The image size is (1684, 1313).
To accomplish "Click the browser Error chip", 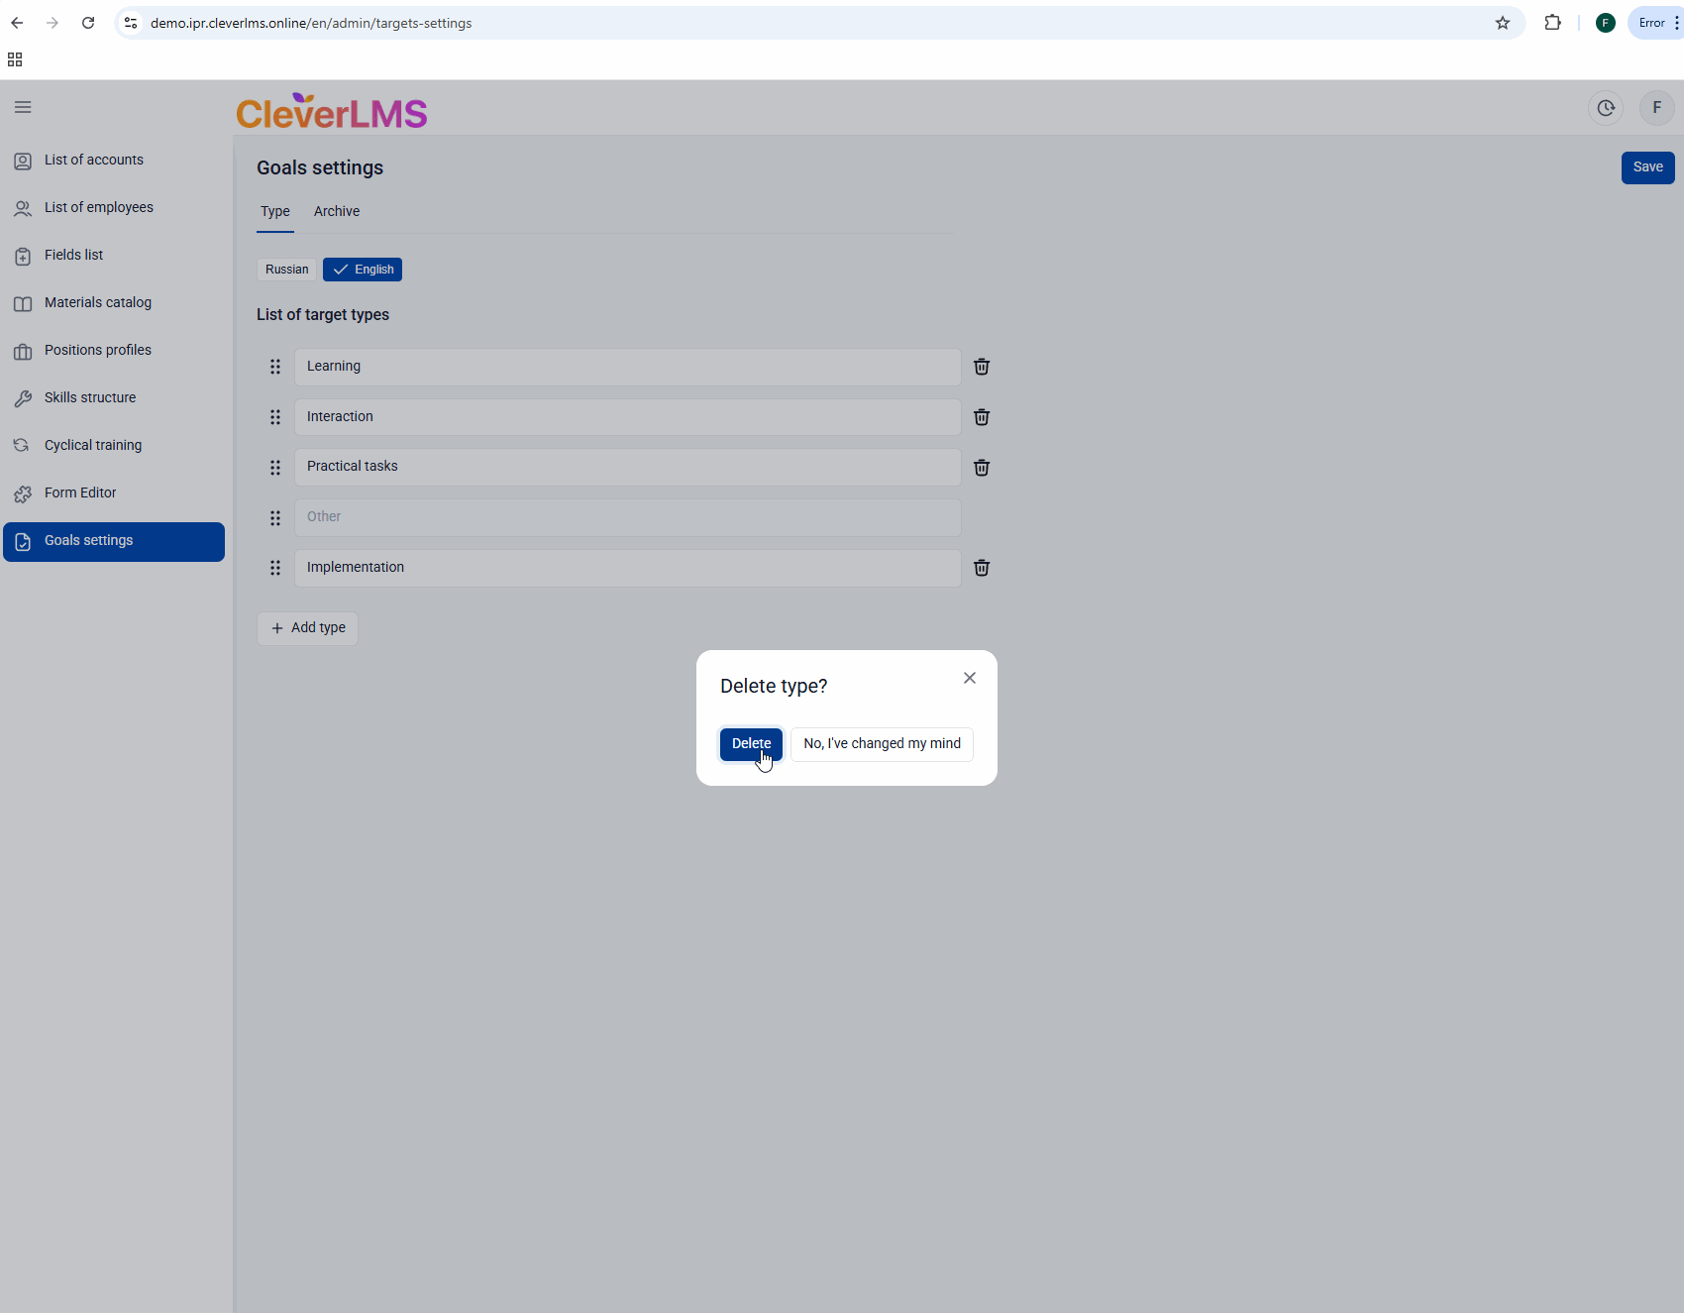I will point(1654,23).
